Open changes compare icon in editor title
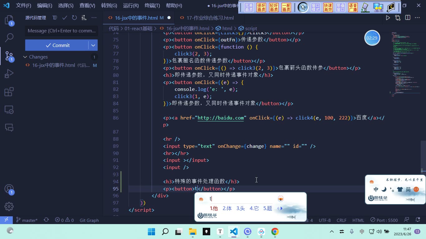 (x=398, y=18)
